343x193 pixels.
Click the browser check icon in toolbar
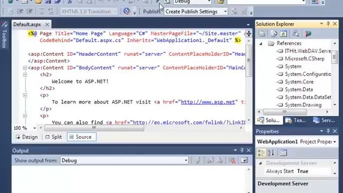126,11
